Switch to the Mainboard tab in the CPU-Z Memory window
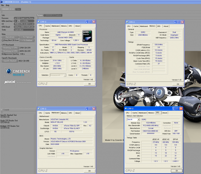 pos(144,26)
